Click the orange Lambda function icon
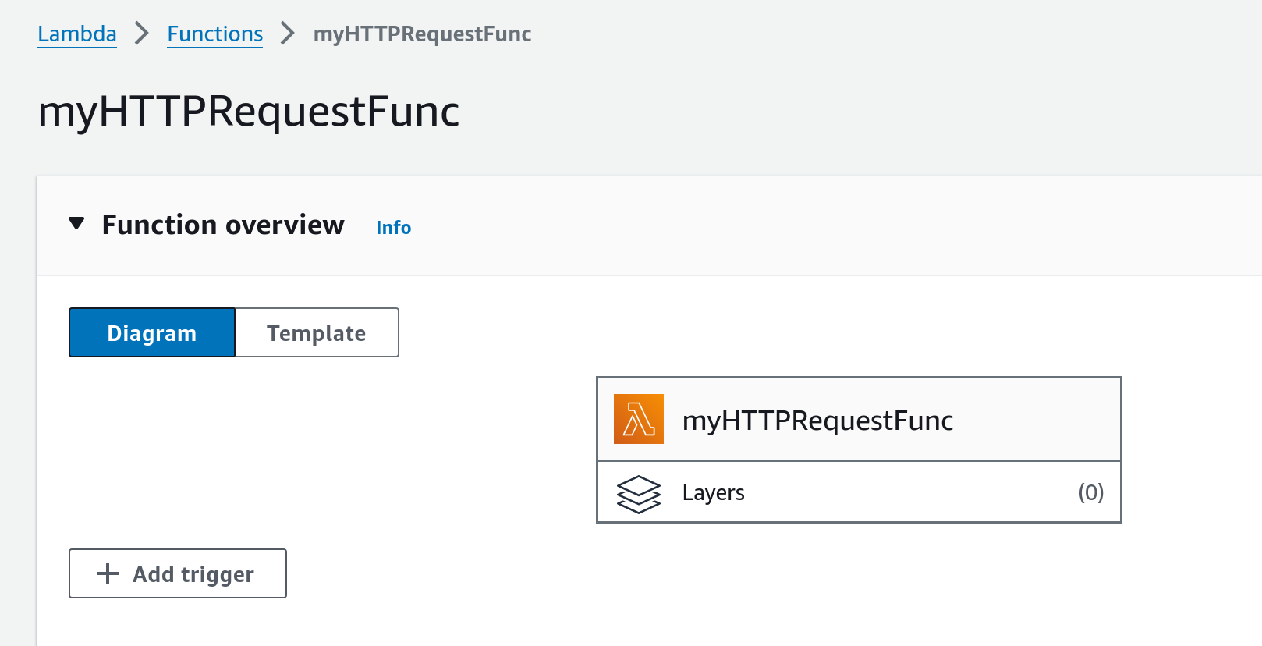Viewport: 1262px width, 646px height. [x=638, y=419]
